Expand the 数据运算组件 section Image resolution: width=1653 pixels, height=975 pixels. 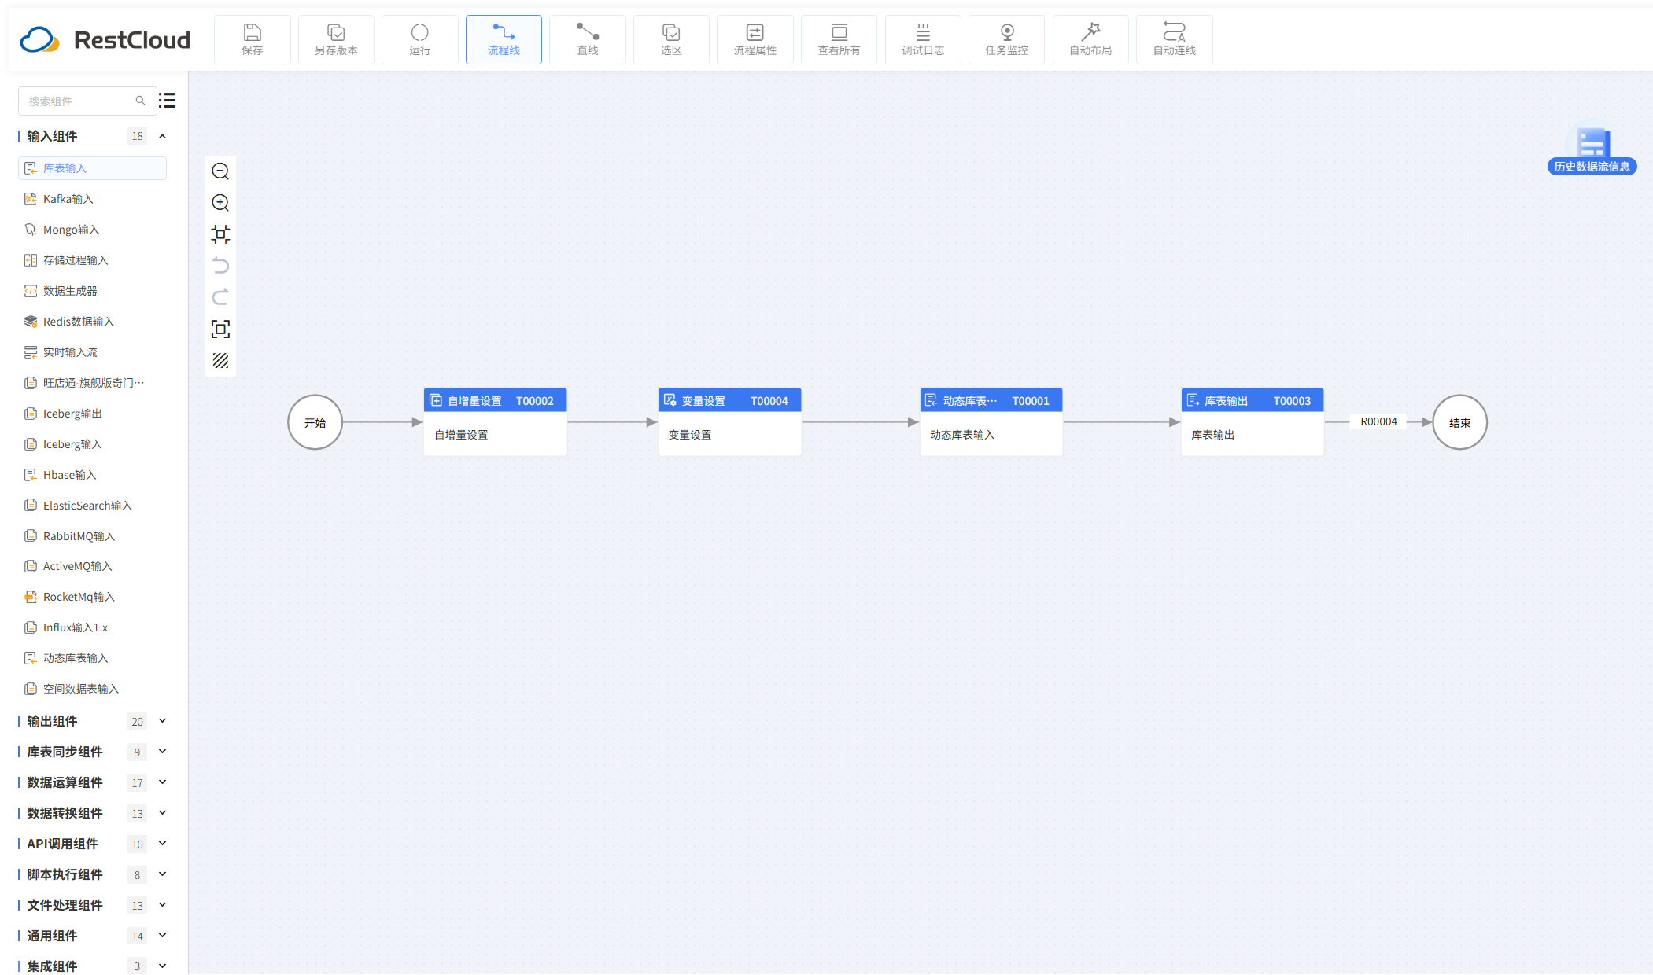163,782
